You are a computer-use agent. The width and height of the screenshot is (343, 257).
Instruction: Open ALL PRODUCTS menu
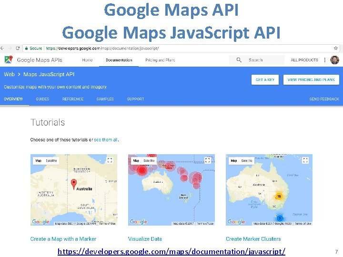[x=304, y=60]
